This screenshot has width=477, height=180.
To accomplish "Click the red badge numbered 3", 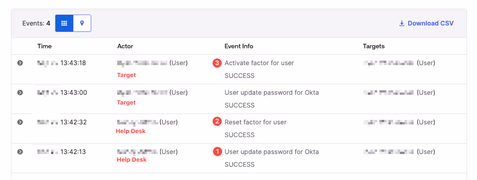I will click(x=217, y=63).
